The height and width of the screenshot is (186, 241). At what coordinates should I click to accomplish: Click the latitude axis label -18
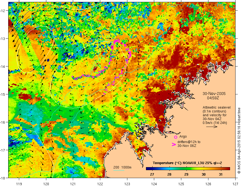point(3,178)
